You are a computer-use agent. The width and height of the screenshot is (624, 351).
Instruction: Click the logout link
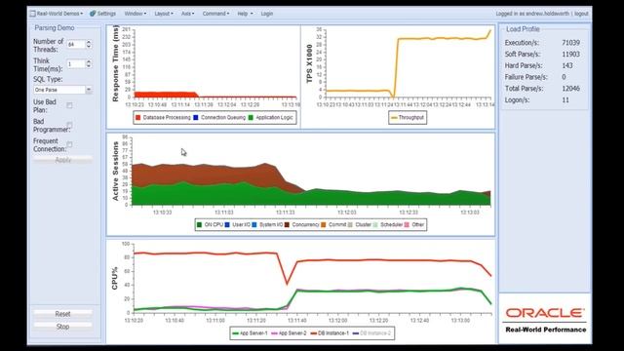tap(581, 14)
